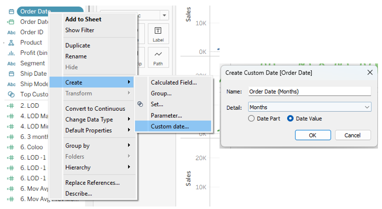This screenshot has height=209, width=382.
Task: Choose Custom date... from Create submenu
Action: tap(173, 126)
